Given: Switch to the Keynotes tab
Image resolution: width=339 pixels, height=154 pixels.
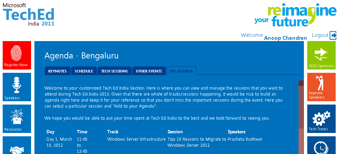Looking at the screenshot, I should click(x=58, y=71).
